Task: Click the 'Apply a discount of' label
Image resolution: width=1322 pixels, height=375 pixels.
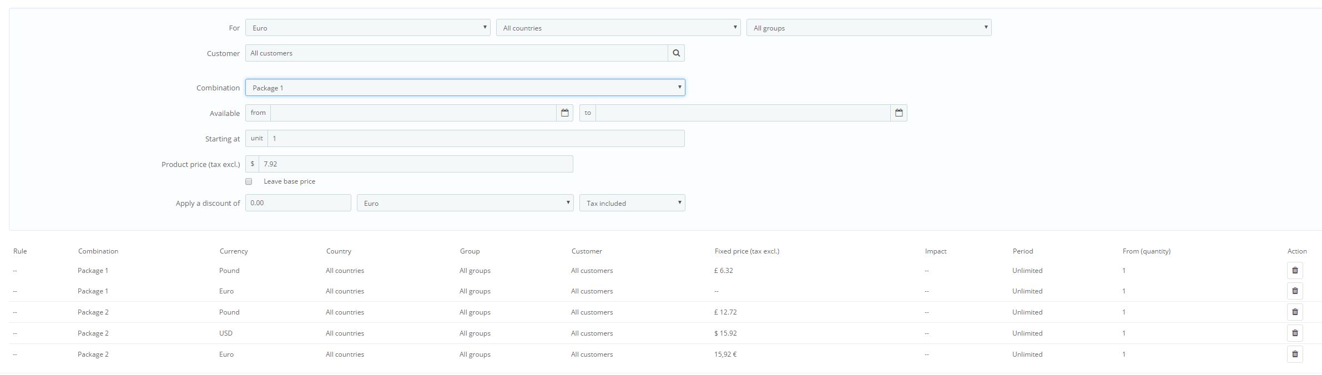Action: (208, 203)
